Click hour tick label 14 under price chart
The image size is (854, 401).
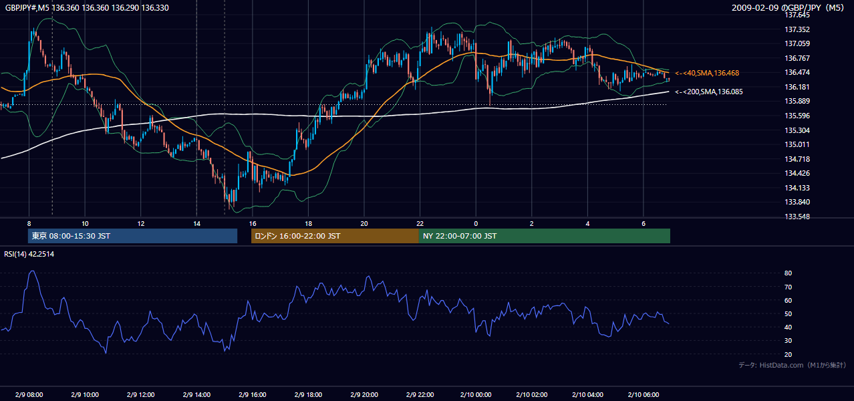coord(196,223)
